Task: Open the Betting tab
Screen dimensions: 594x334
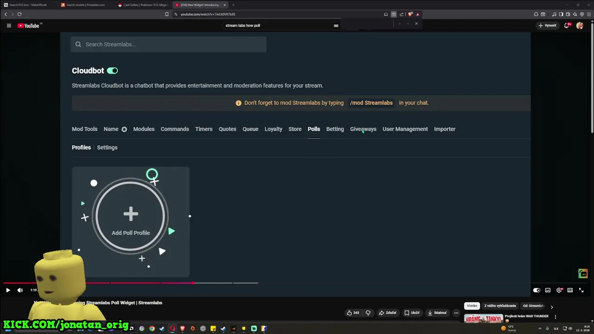Action: [x=335, y=129]
